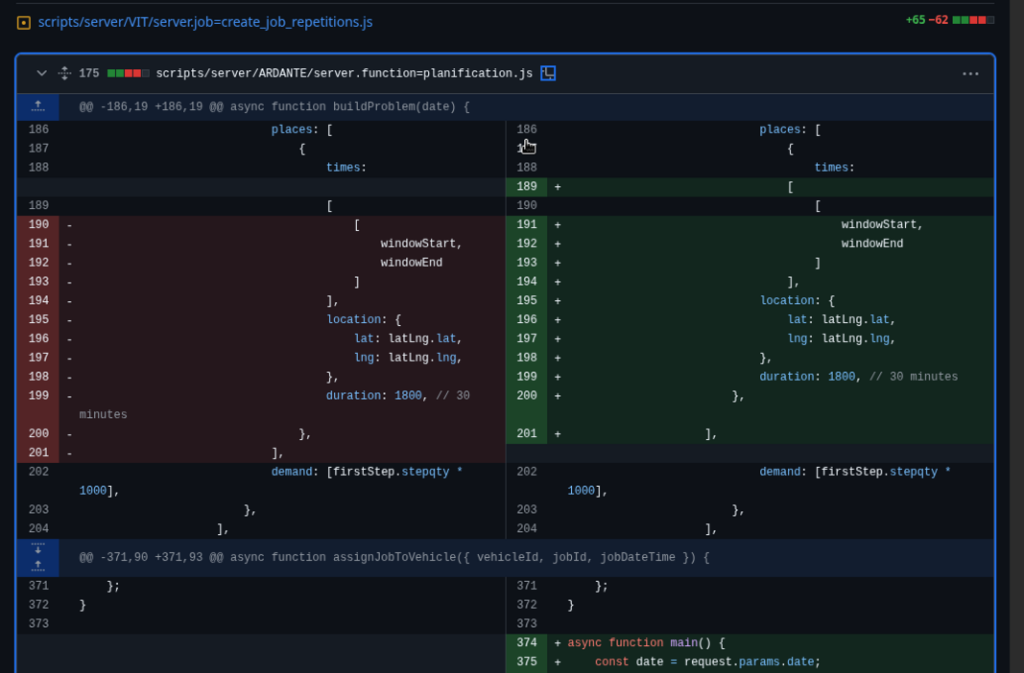Screen dimensions: 1024x673
Task: Click the diffstat blocks beside 175
Action: click(128, 74)
